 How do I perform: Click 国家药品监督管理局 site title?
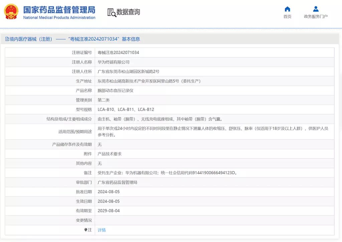pyautogui.click(x=59, y=10)
